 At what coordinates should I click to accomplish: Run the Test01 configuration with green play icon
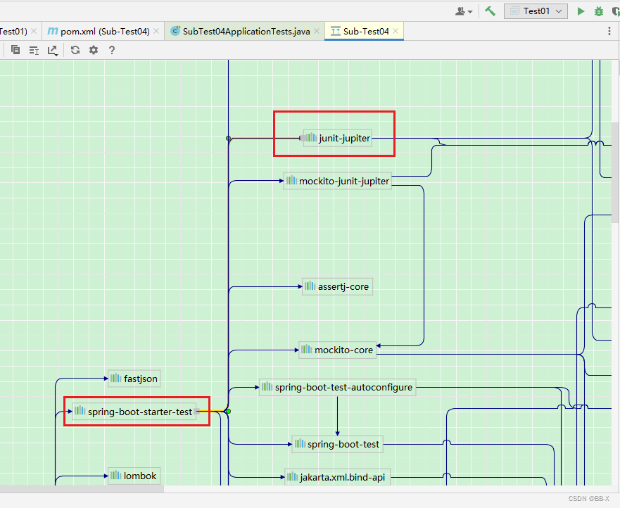[x=580, y=11]
